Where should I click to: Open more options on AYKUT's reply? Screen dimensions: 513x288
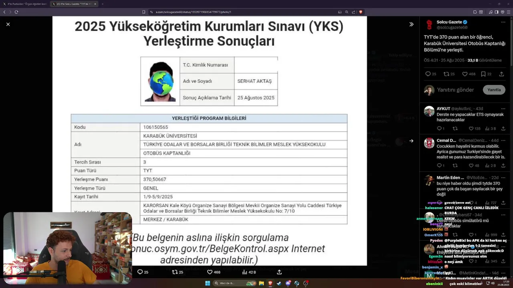pyautogui.click(x=503, y=109)
